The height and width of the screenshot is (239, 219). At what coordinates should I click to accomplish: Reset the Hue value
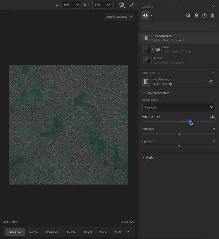click(158, 117)
